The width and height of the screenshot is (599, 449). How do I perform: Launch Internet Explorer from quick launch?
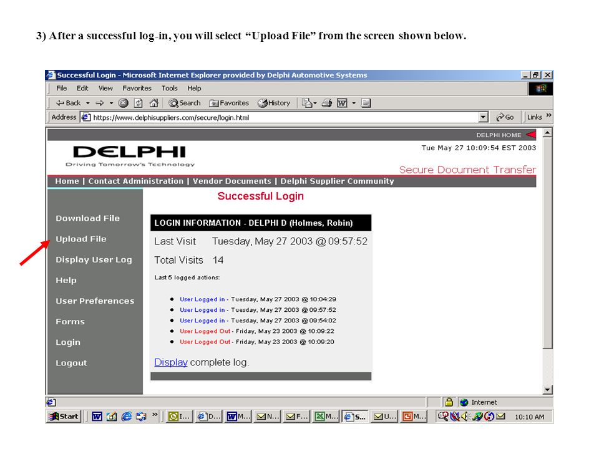pos(127,417)
